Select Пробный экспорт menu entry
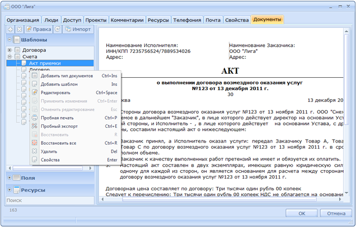 coord(75,126)
